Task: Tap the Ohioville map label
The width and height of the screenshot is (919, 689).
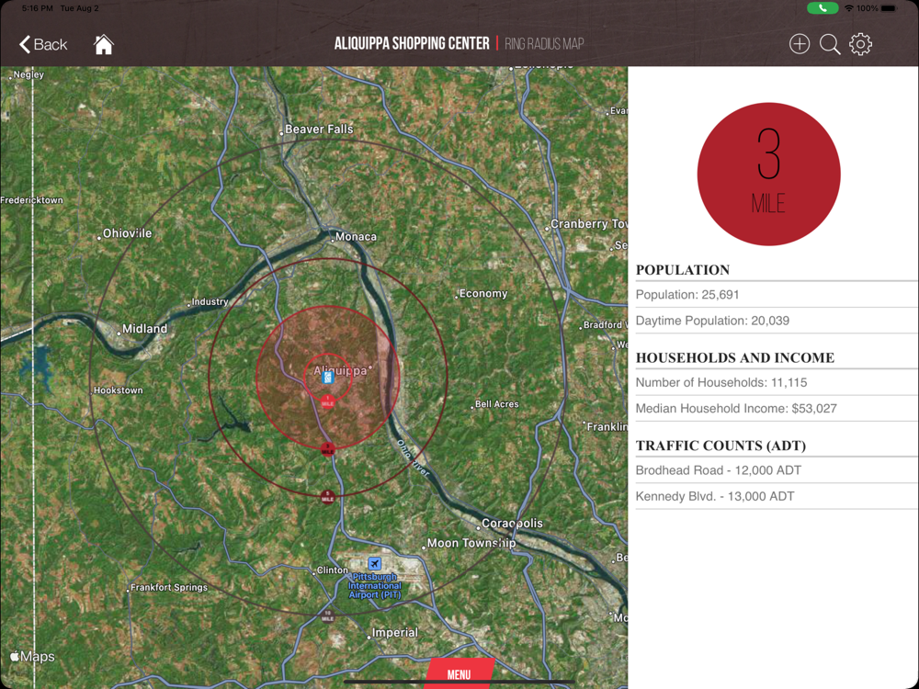Action: click(127, 233)
